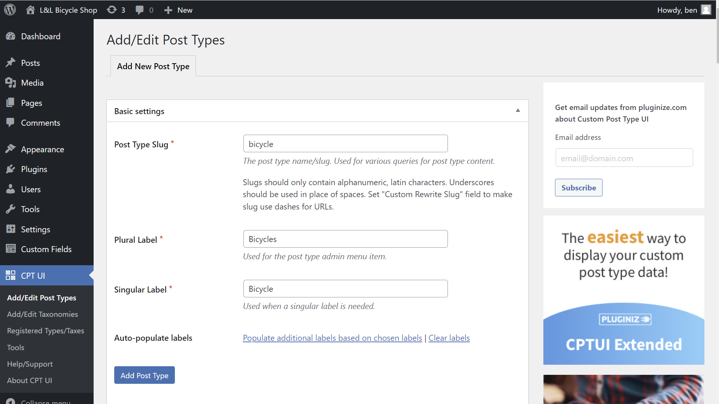Open the updates icon showing 3
Viewport: 719px width, 404px height.
pyautogui.click(x=112, y=10)
